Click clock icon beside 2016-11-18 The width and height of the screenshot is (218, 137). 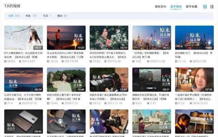(x=148, y=61)
